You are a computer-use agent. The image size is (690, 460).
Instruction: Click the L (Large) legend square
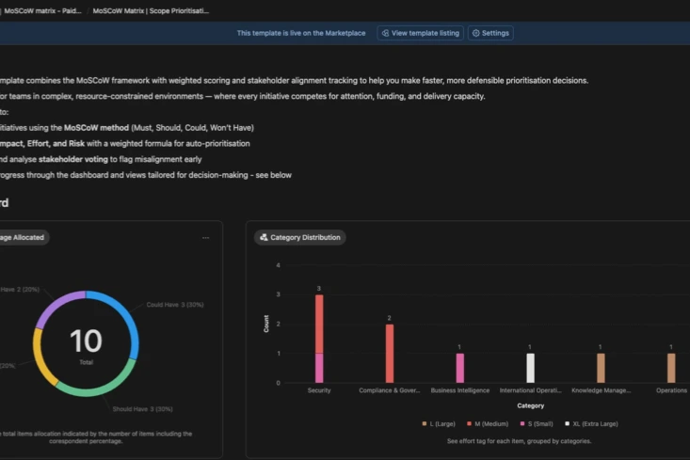tap(425, 424)
